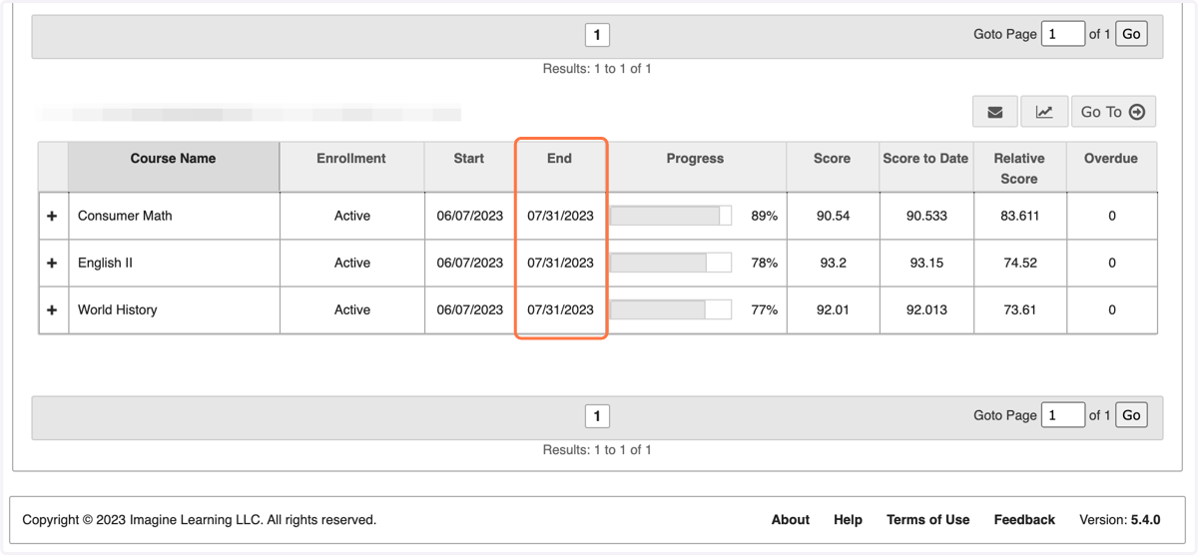Click top pagination page 1 button
1198x555 pixels.
point(597,35)
